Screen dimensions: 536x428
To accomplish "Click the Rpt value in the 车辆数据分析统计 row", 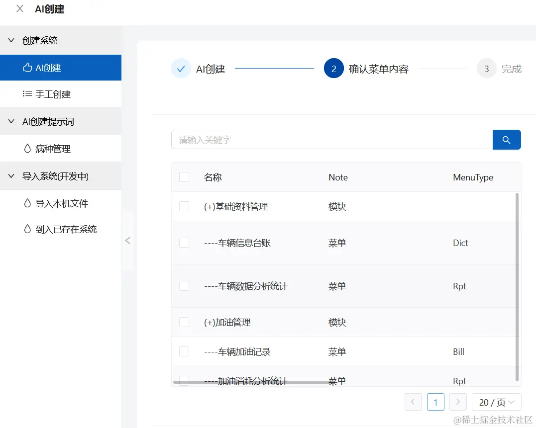I will [459, 286].
